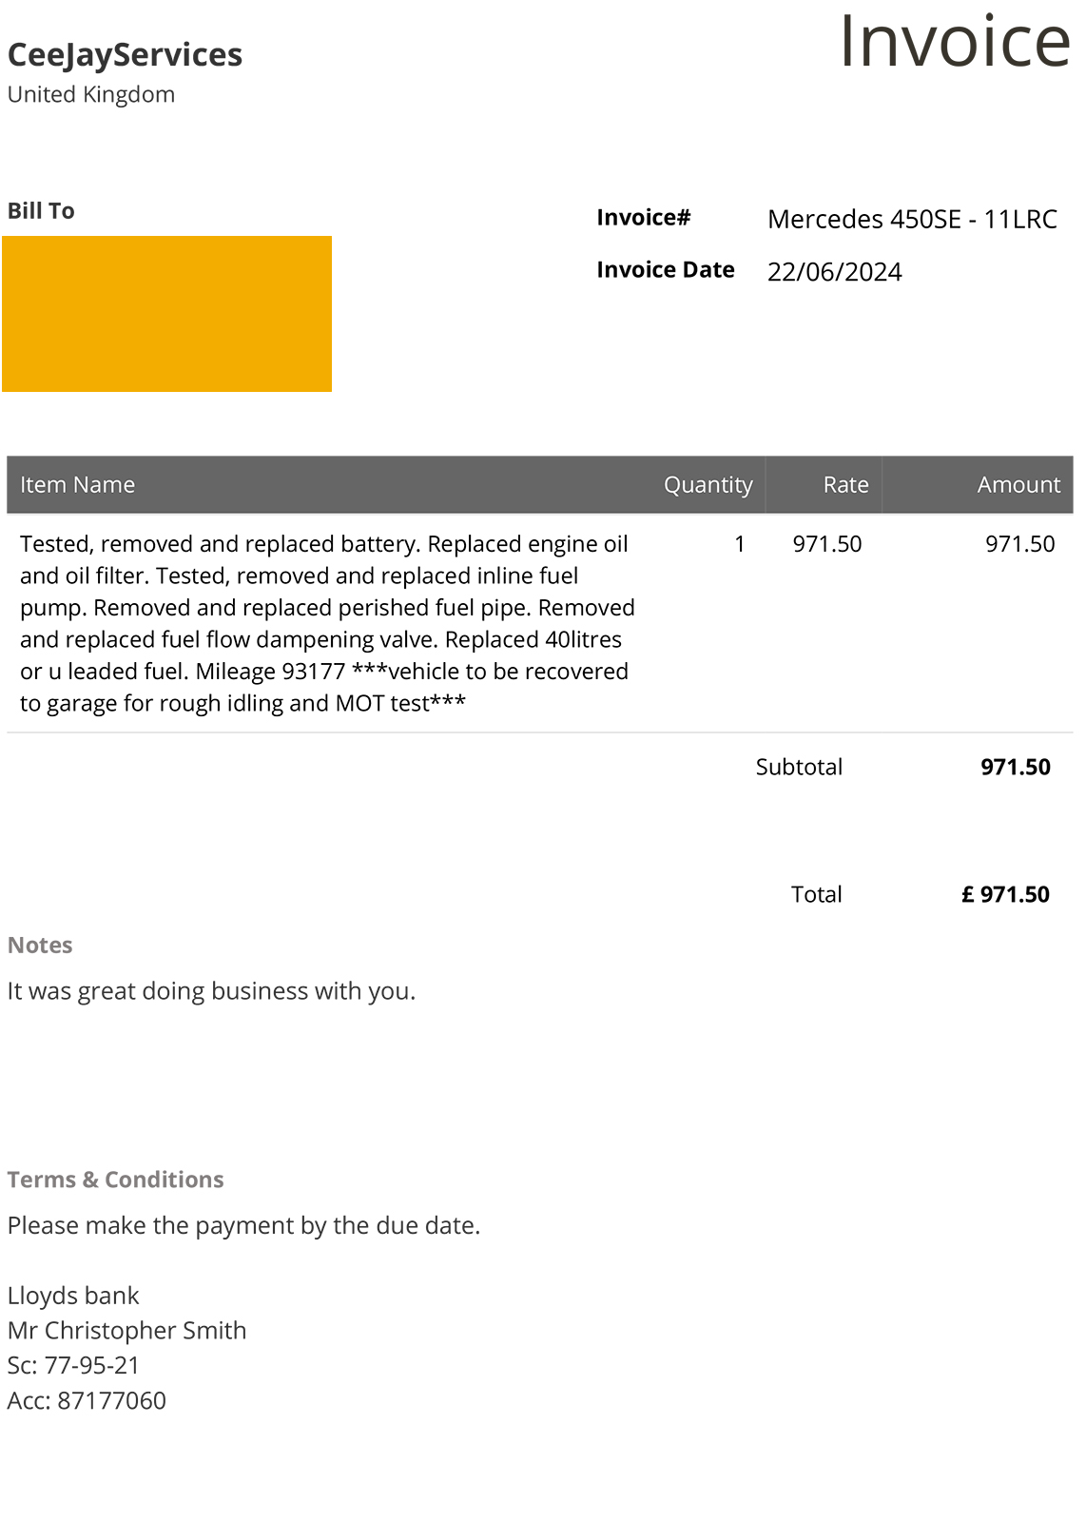Click the Quantity column header
1086x1522 pixels.
[x=708, y=485]
